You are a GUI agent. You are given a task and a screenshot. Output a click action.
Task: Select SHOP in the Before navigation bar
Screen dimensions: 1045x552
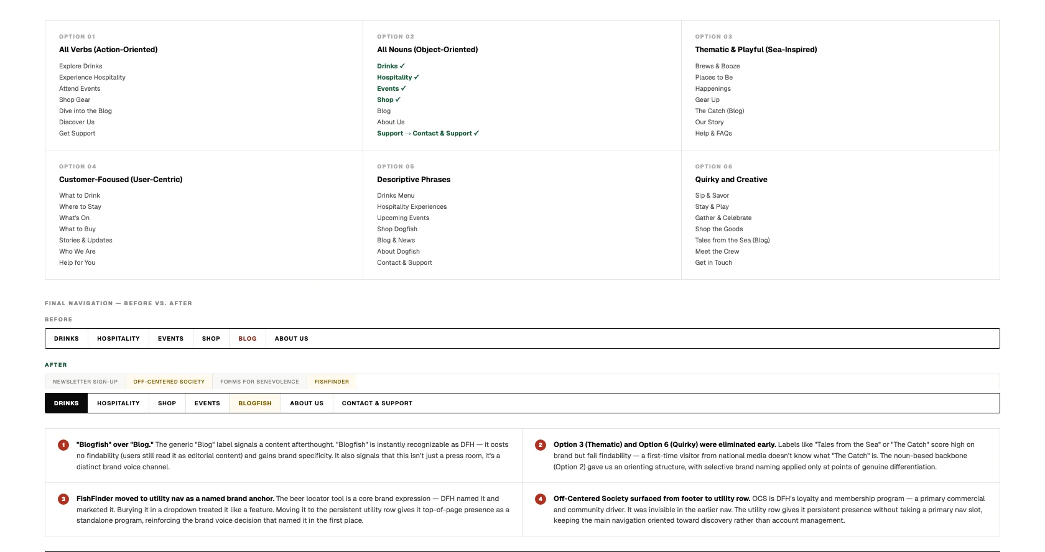point(211,339)
